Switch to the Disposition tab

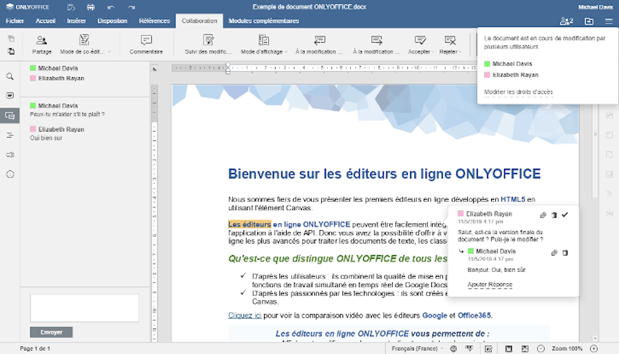click(113, 21)
